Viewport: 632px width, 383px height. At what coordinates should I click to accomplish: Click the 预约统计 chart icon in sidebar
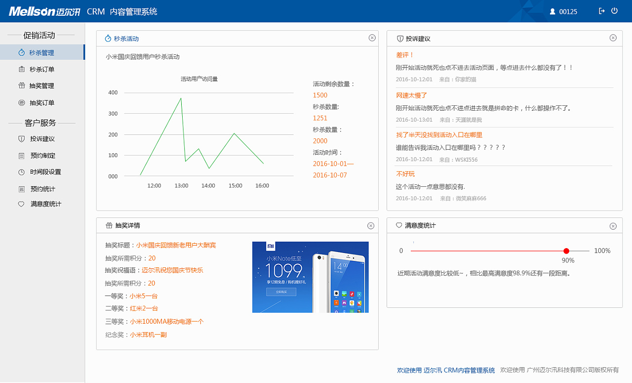(x=21, y=189)
